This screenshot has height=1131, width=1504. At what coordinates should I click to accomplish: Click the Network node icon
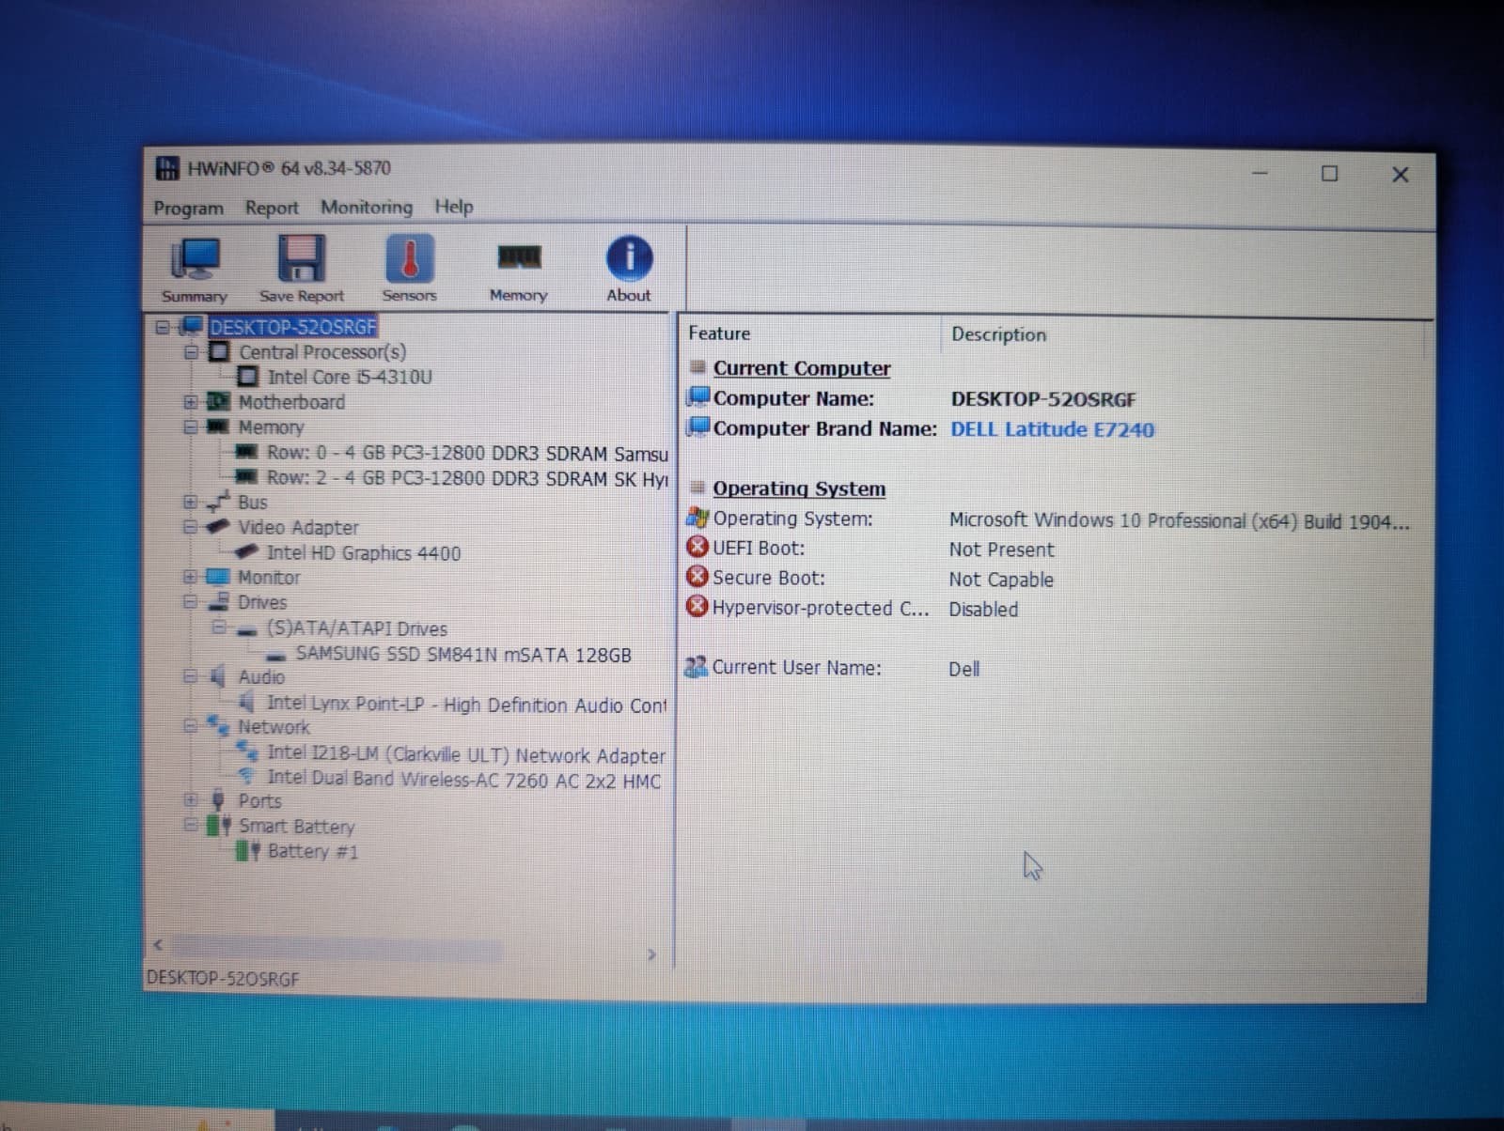(x=217, y=725)
